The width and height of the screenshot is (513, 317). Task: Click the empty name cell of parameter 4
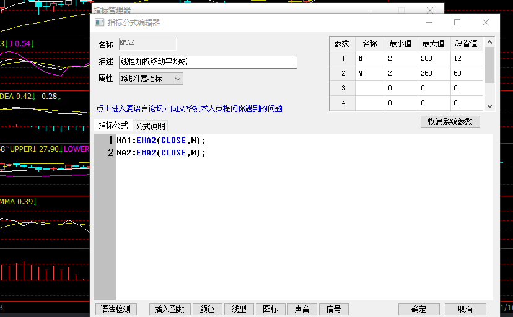point(370,103)
